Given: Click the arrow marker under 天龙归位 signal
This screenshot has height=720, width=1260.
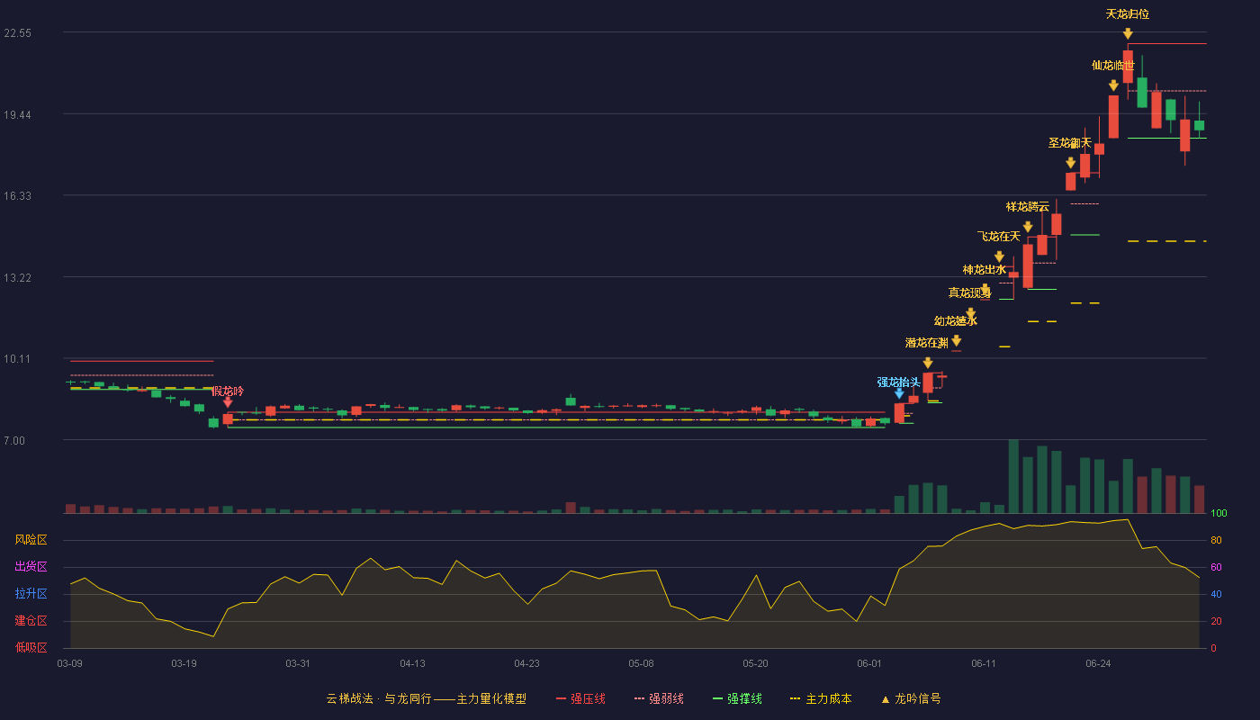Looking at the screenshot, I should pos(1128,33).
